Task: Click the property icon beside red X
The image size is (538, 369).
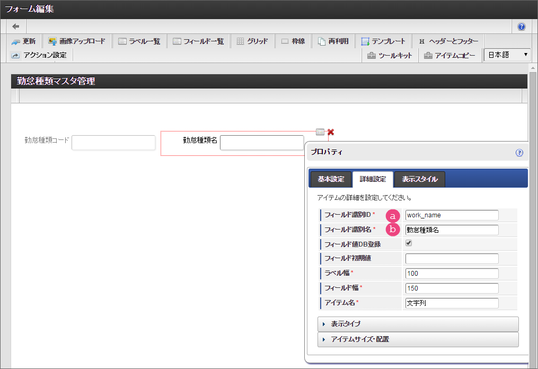Action: point(320,132)
